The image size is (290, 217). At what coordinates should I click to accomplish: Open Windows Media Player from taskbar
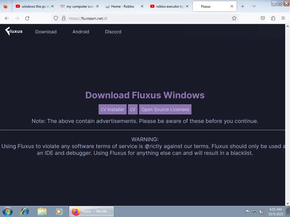pyautogui.click(x=59, y=211)
